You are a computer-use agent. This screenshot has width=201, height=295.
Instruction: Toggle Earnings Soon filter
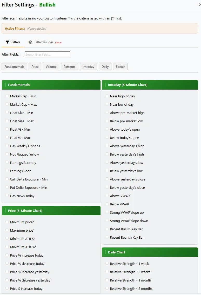(x=7, y=171)
